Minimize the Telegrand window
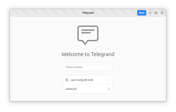 pos(150,13)
